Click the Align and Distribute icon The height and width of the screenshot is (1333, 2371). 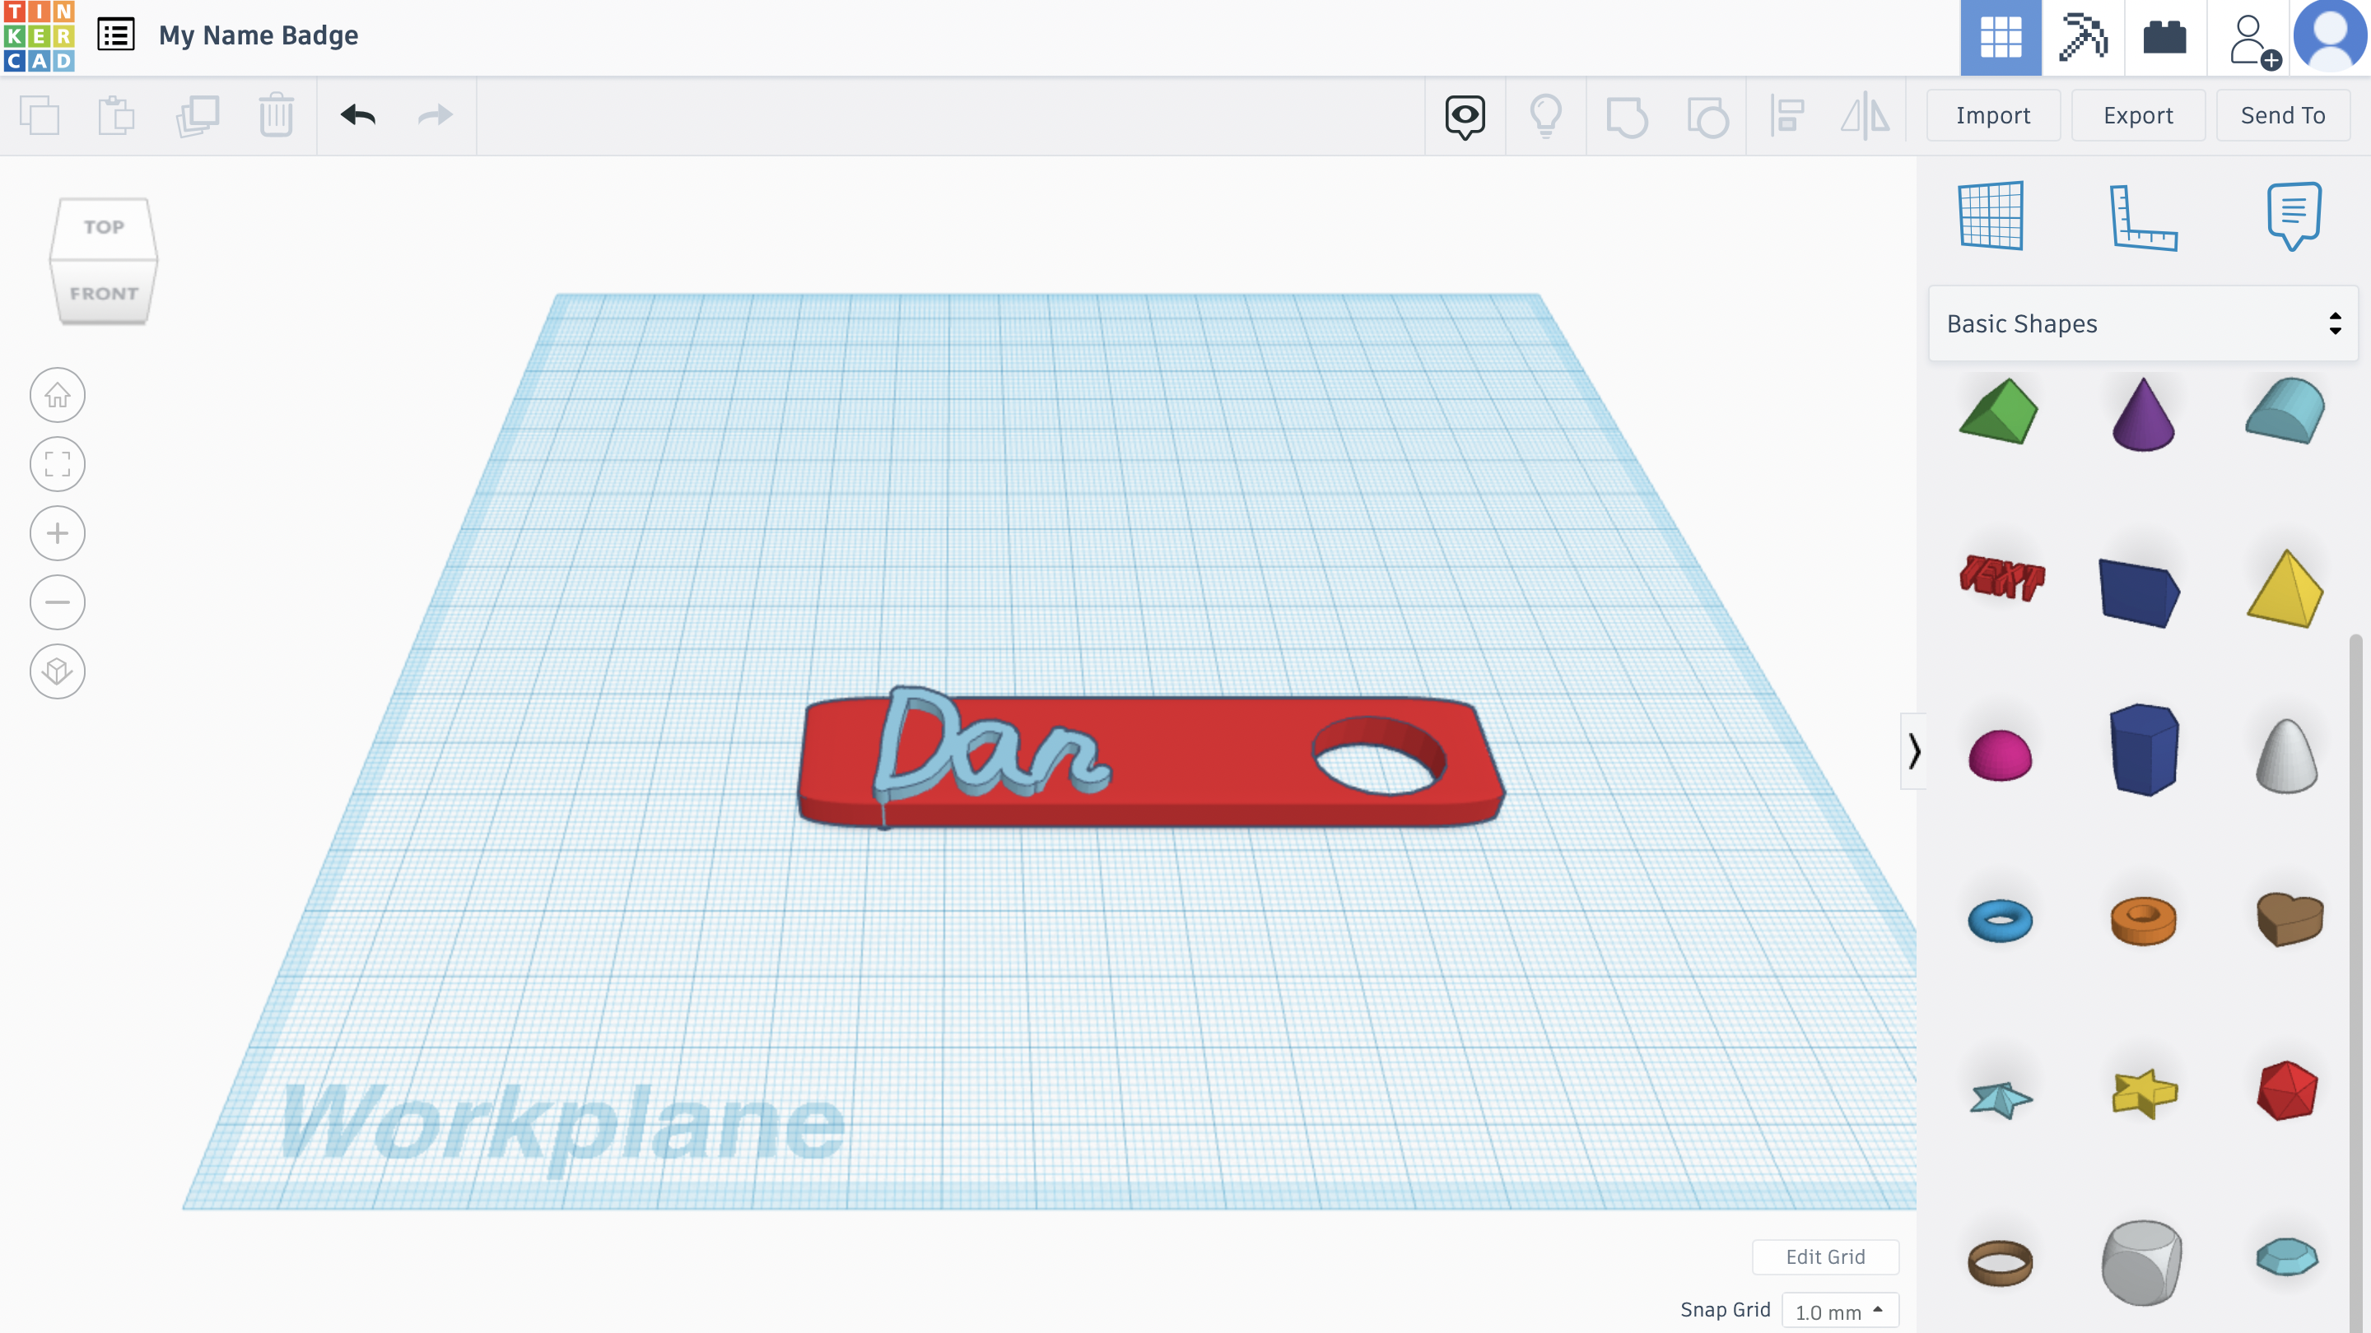(x=1788, y=114)
